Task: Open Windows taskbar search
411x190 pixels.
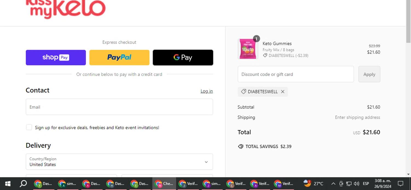Action: click(x=23, y=184)
